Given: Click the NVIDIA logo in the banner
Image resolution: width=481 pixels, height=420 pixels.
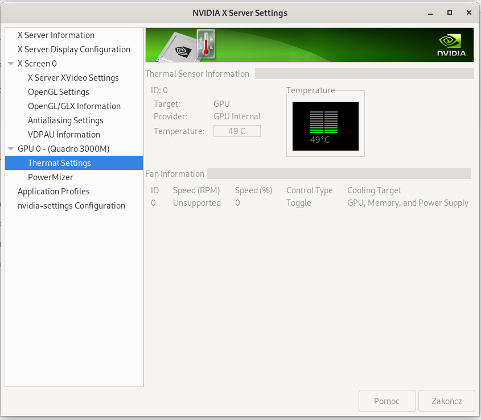Looking at the screenshot, I should click(452, 45).
